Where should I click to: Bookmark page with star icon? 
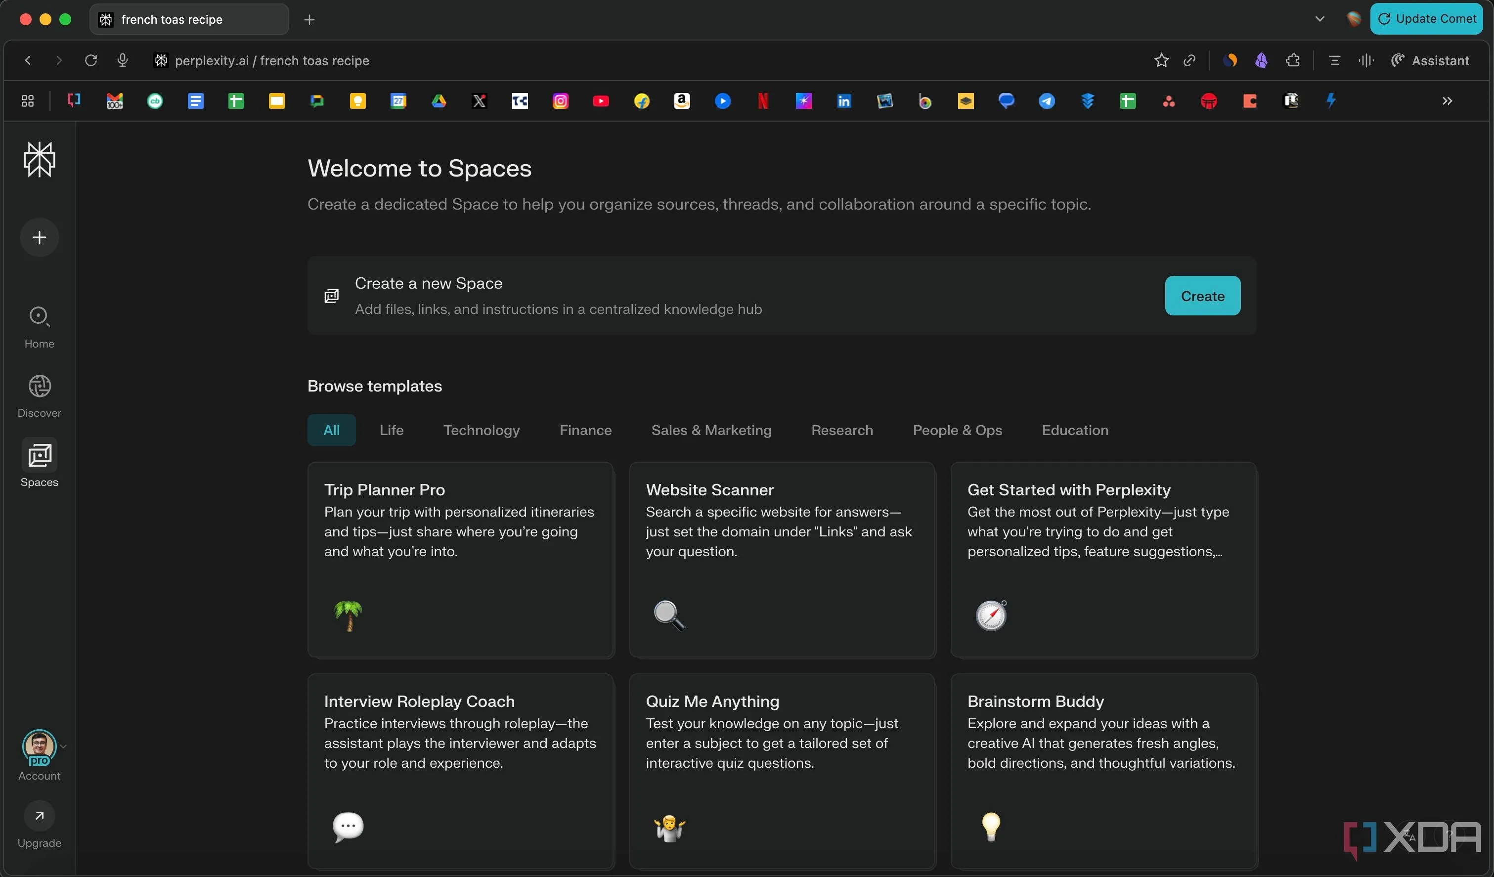pos(1161,60)
